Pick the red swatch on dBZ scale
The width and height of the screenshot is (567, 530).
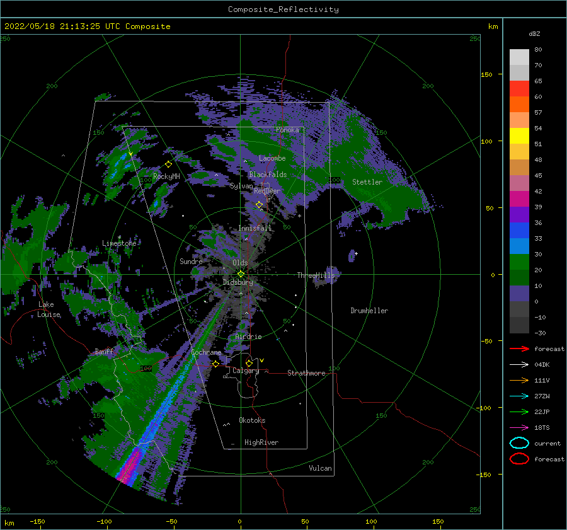click(x=519, y=89)
